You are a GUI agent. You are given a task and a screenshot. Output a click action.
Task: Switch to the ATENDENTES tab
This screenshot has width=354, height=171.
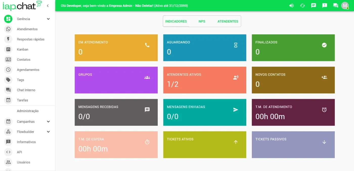tap(228, 21)
